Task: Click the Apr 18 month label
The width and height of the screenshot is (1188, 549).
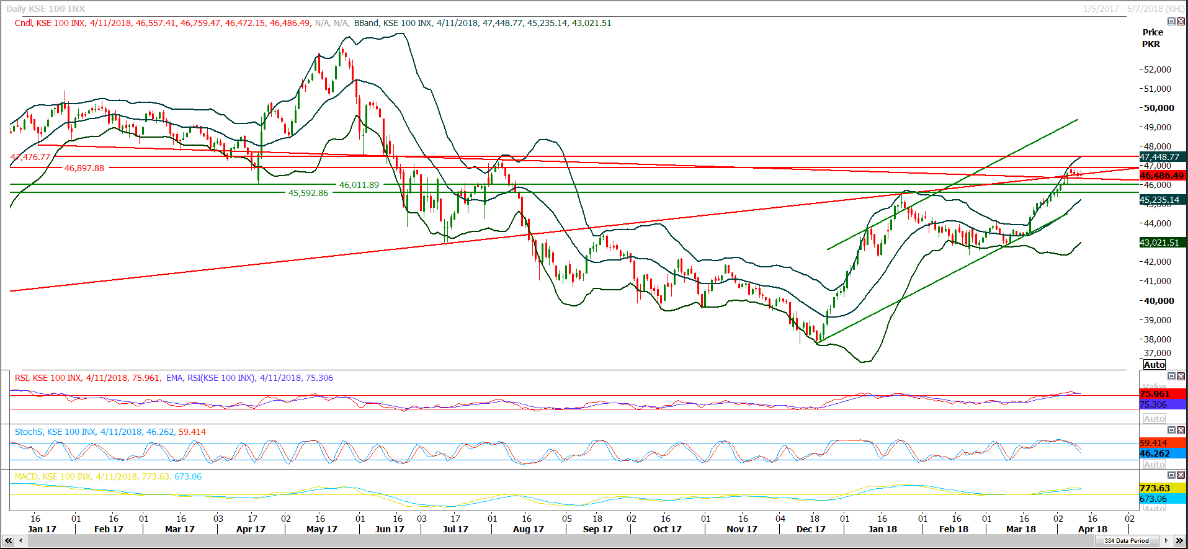Action: coord(1092,529)
